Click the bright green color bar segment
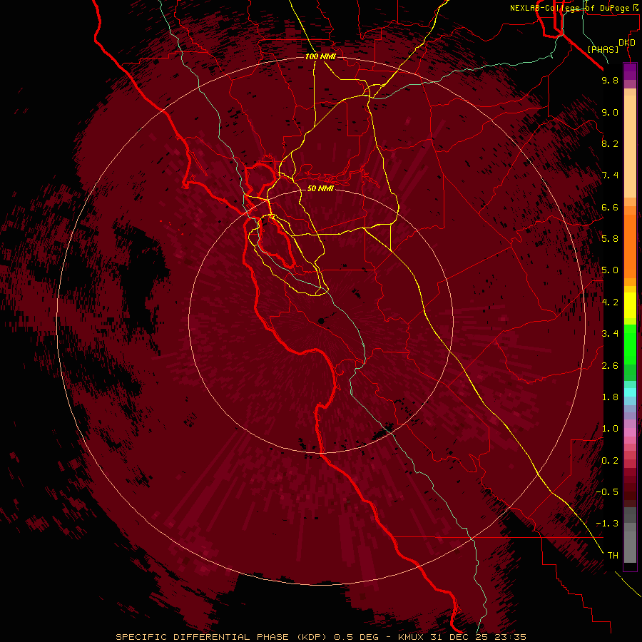Viewport: 642px width, 642px height. tap(630, 344)
